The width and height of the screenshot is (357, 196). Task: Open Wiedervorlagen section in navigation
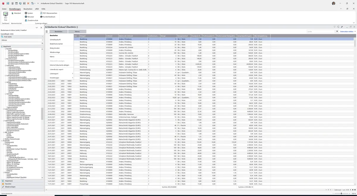[22, 187]
